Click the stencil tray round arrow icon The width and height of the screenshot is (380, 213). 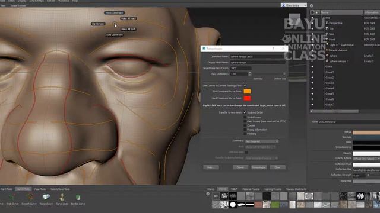coord(208,193)
